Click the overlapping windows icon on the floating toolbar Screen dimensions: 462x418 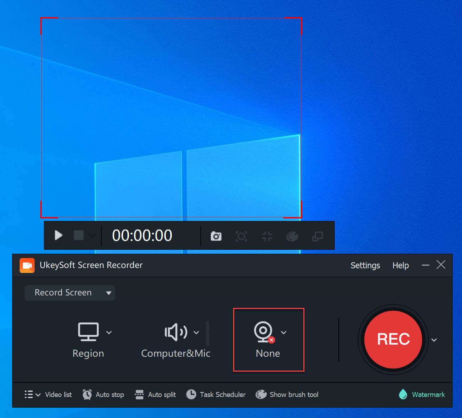pos(317,236)
